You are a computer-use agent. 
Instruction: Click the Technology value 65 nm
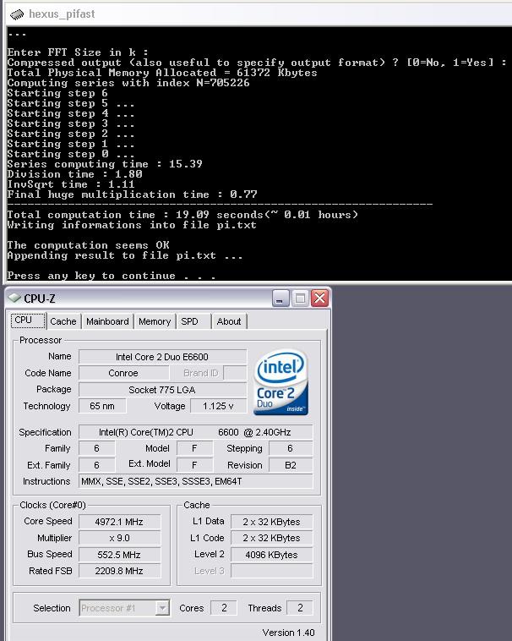(x=102, y=406)
